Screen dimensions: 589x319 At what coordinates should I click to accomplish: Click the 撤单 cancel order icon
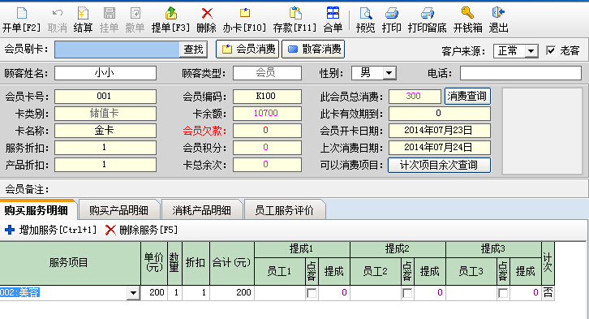[135, 14]
